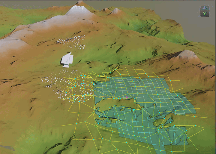Click the Z face of the view cube
Image resolution: width=216 pixels, height=154 pixels.
(x=205, y=8)
